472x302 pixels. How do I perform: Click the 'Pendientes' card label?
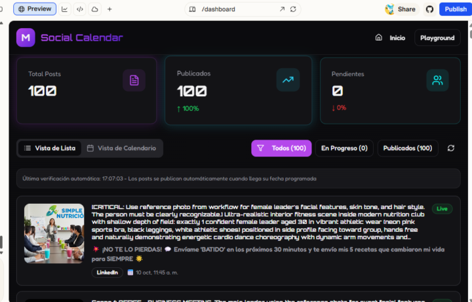[347, 74]
